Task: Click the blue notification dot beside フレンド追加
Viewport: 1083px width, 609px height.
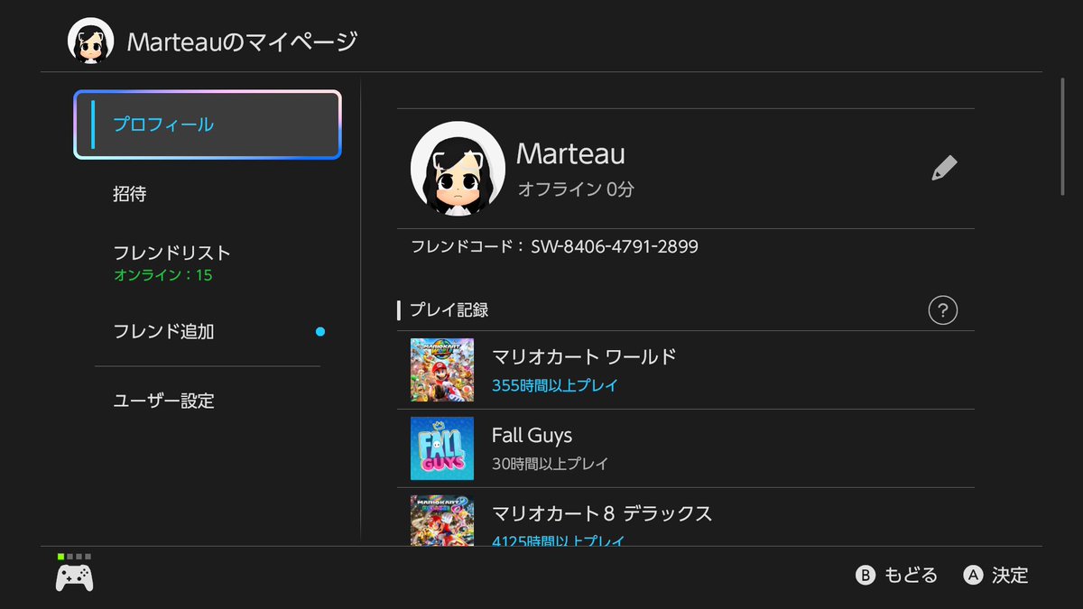Action: [x=319, y=332]
